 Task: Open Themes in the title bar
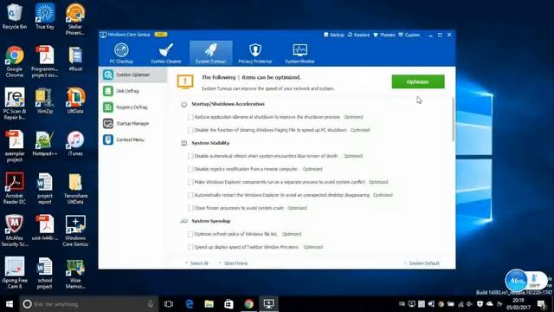coord(384,35)
